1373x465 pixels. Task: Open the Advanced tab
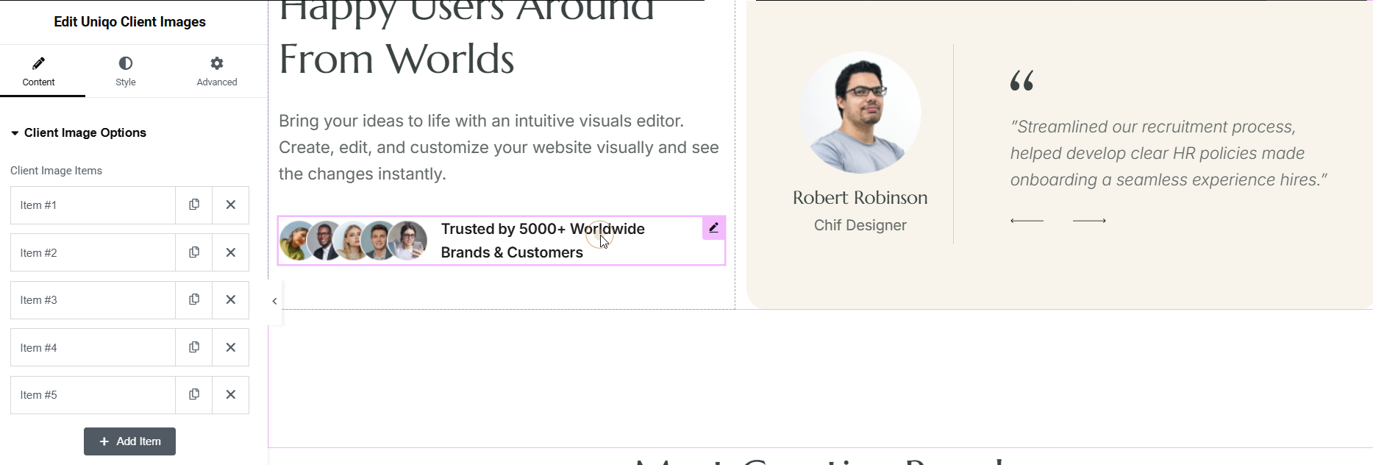[x=216, y=71]
